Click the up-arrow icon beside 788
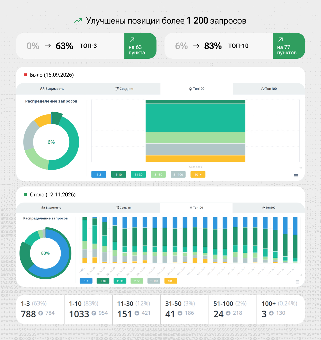 tap(41, 313)
